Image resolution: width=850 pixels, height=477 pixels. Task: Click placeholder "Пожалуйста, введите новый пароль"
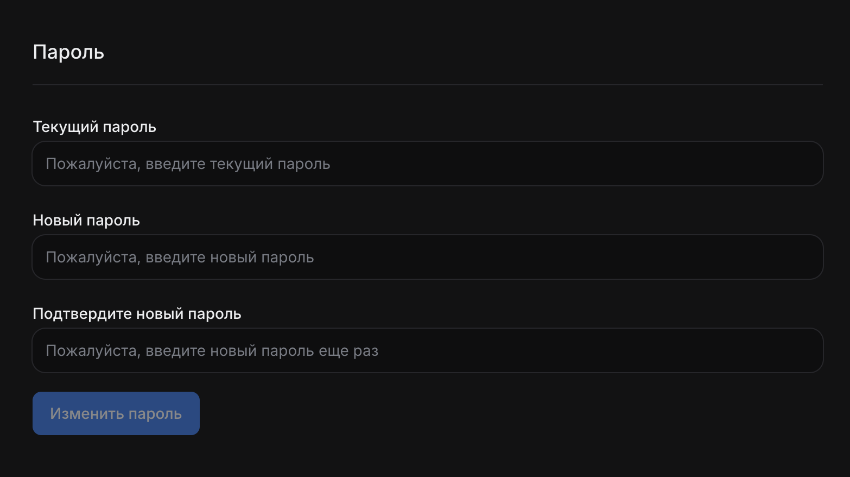(180, 258)
